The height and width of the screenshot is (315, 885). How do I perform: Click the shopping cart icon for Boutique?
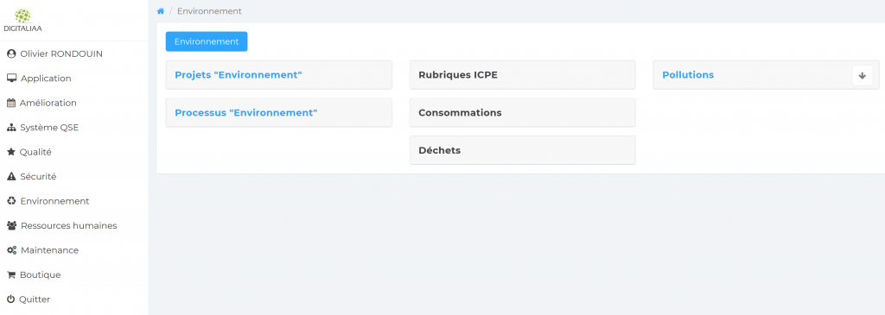(x=10, y=275)
